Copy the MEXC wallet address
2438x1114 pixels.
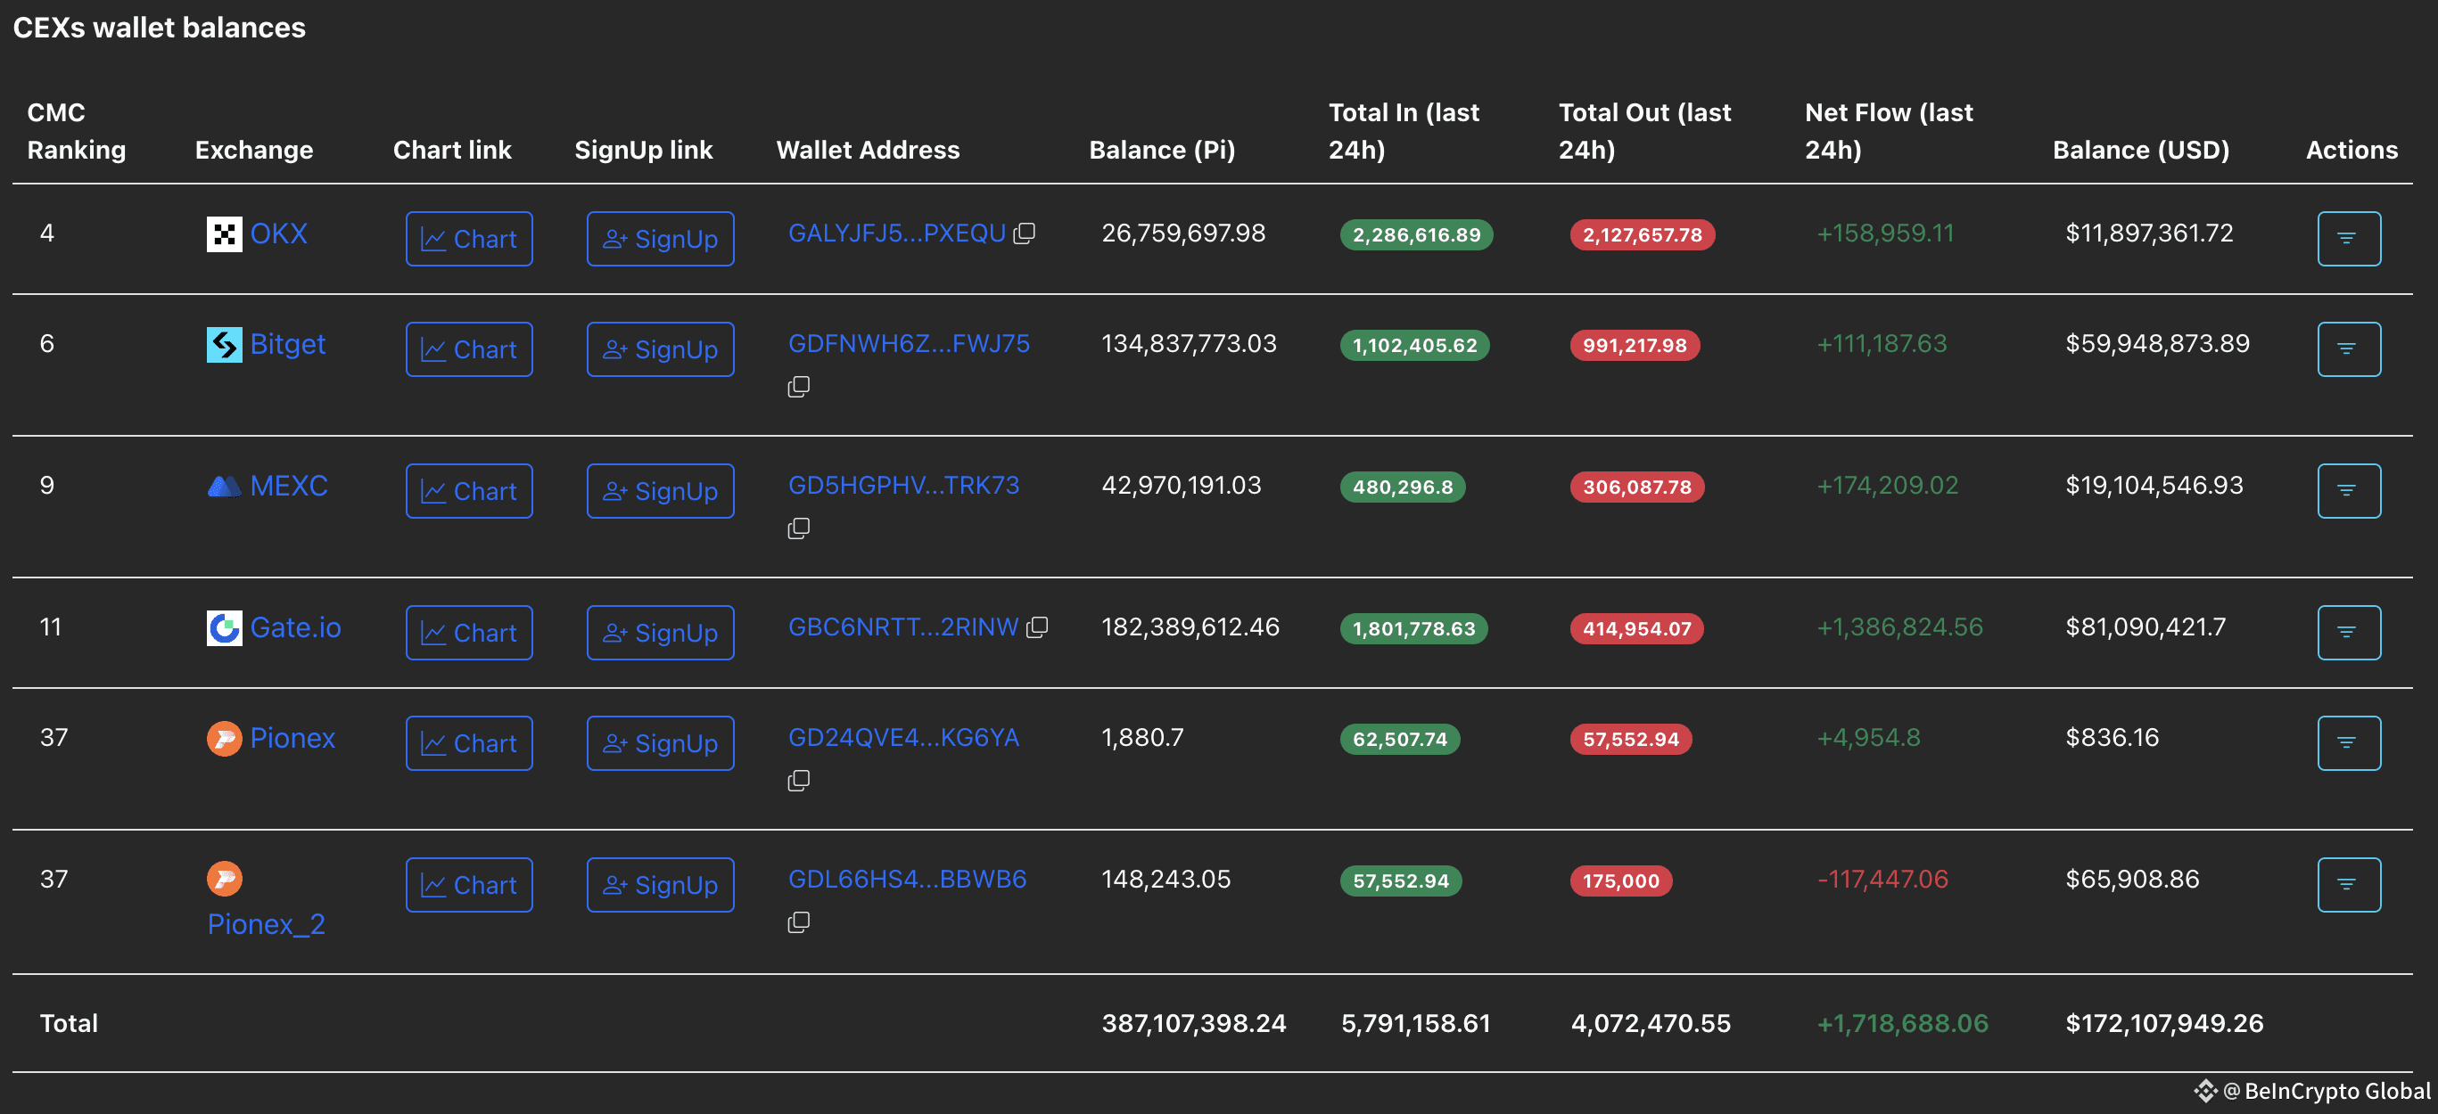(x=799, y=528)
